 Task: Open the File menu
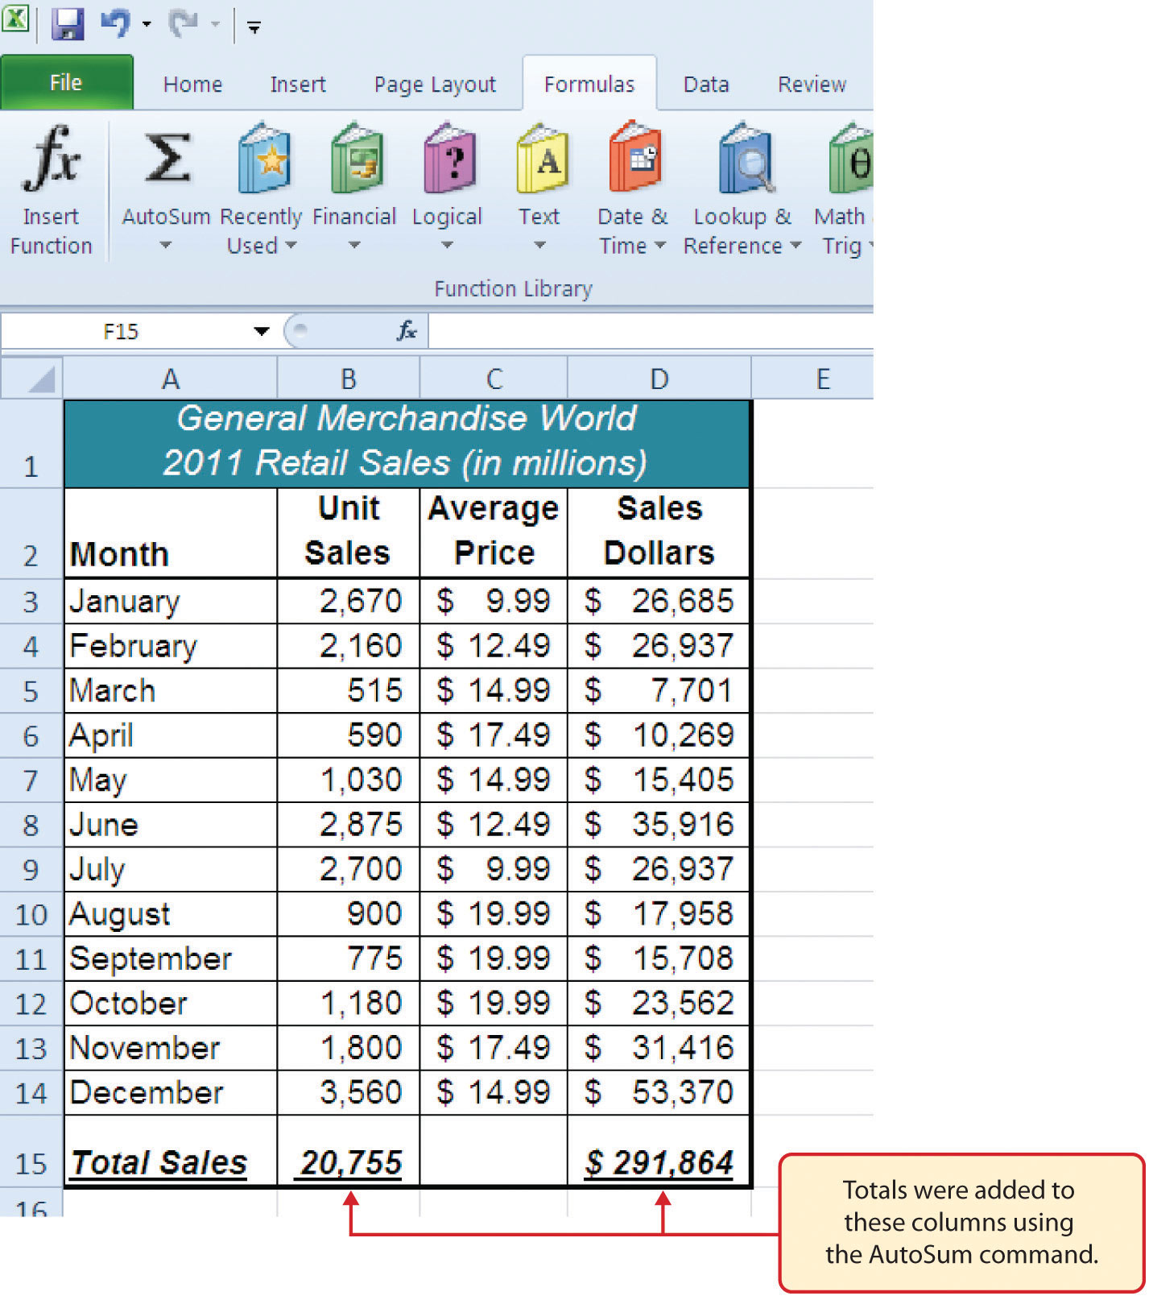[66, 83]
